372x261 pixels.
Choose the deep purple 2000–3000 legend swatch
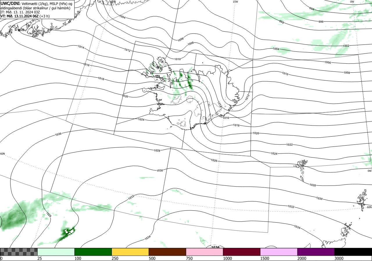[x=316, y=252]
